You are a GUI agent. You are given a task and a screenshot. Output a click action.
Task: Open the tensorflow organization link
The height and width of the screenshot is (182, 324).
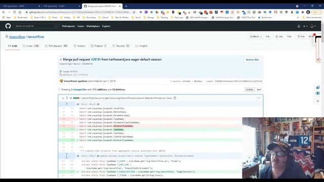(x=17, y=37)
